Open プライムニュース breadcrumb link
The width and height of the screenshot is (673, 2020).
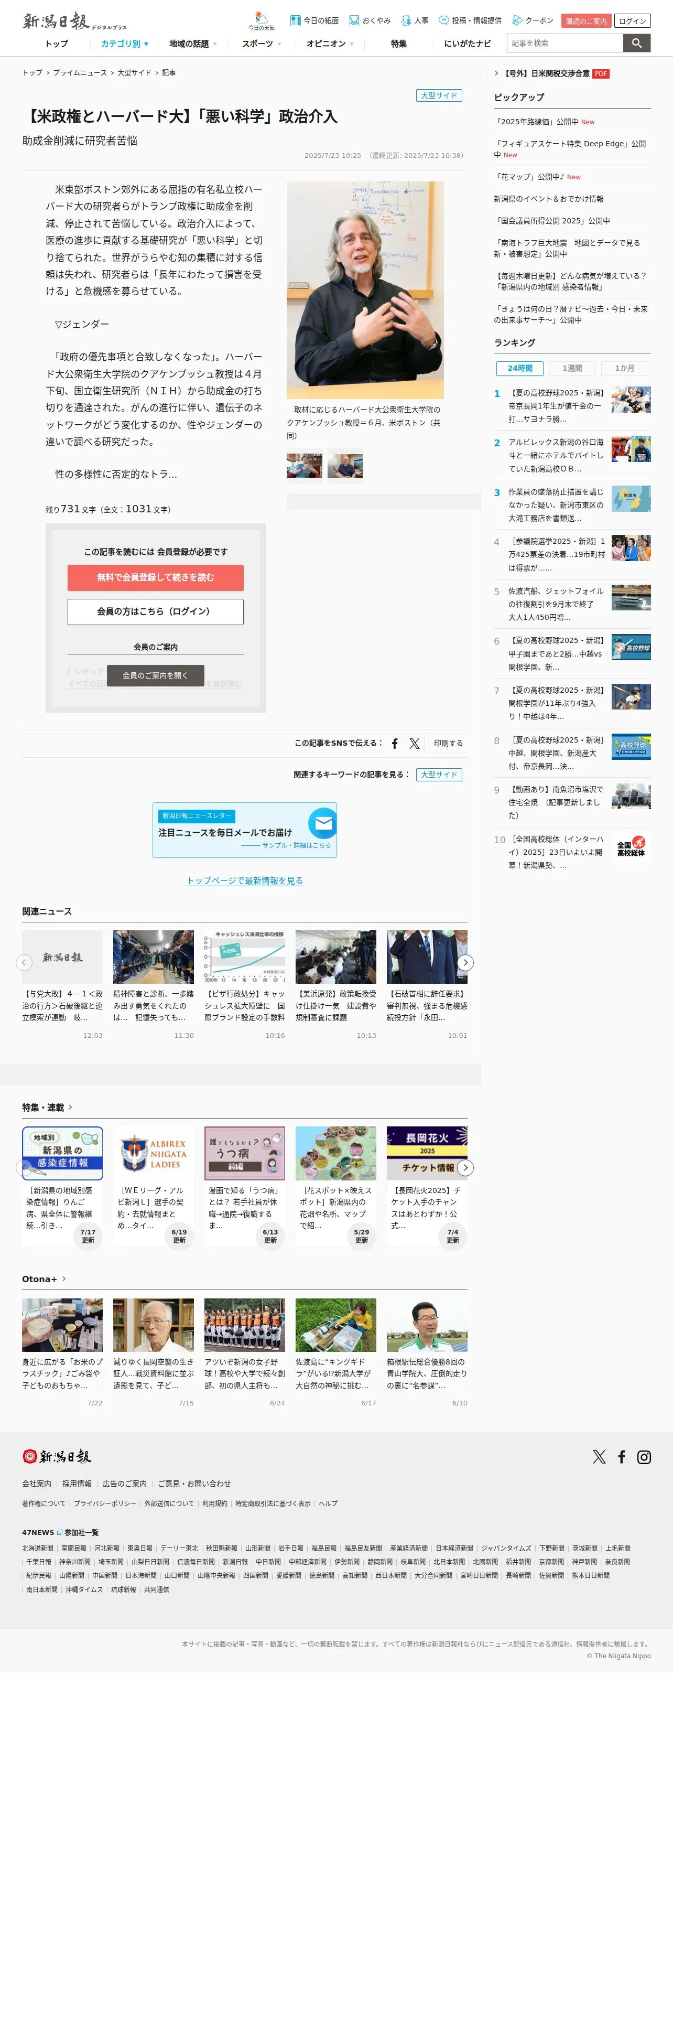[80, 73]
